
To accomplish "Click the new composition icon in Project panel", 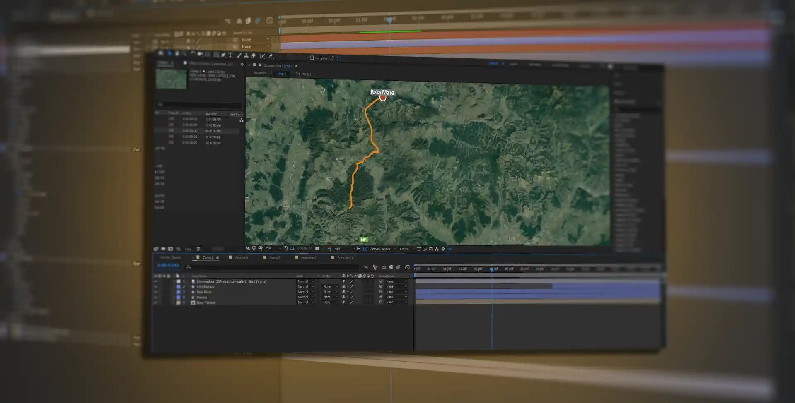I will [170, 249].
